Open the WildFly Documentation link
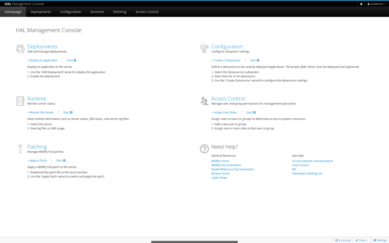Viewport: 389px width, 243px height. click(226, 165)
